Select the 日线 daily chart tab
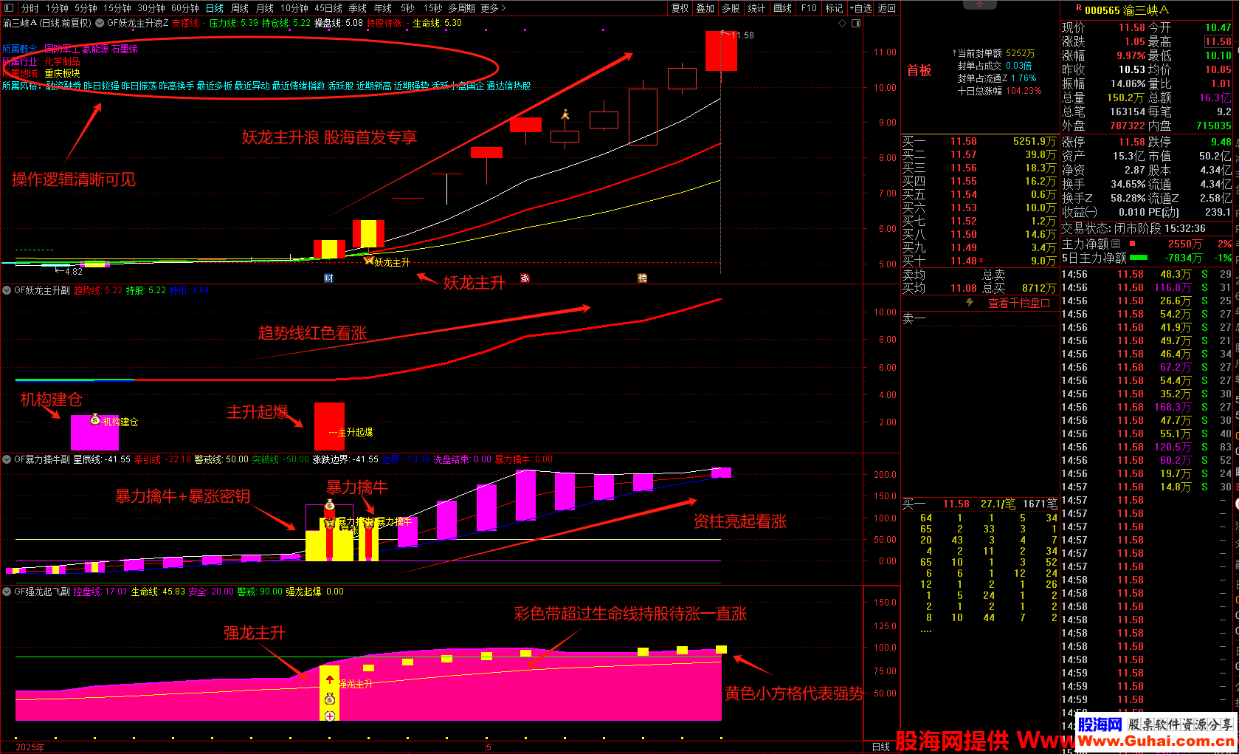 click(x=215, y=8)
